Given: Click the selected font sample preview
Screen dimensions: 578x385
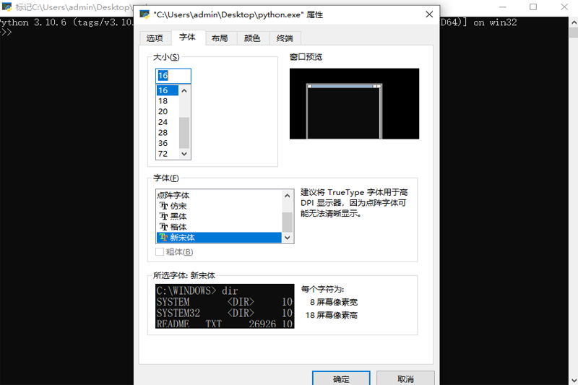Looking at the screenshot, I should [225, 306].
